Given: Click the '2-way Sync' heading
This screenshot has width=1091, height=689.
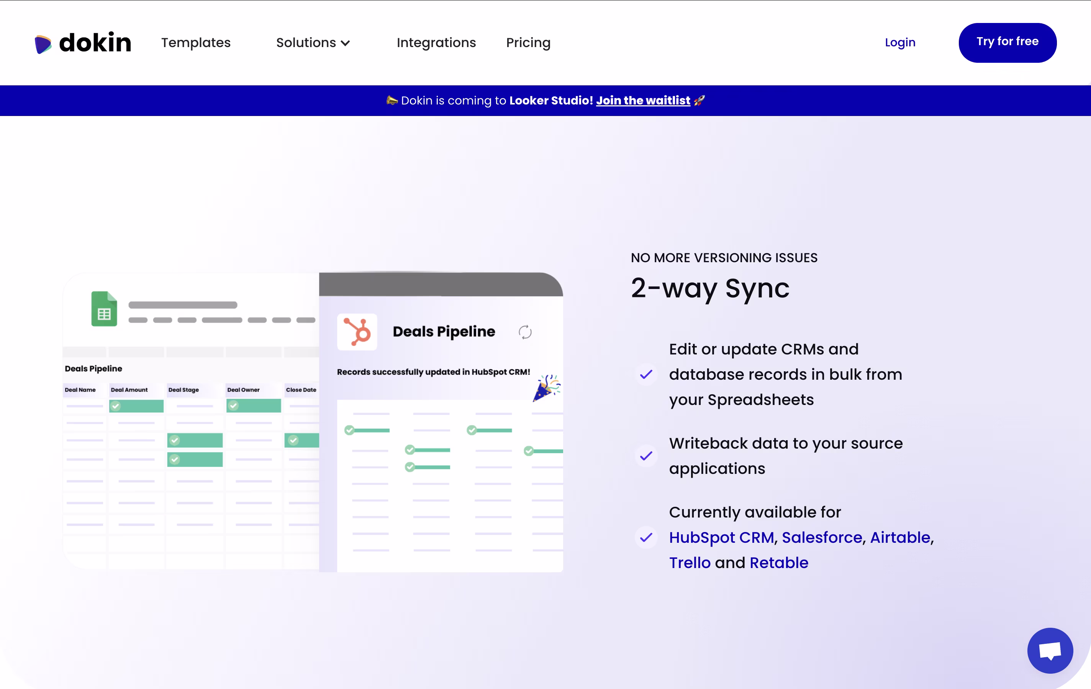Looking at the screenshot, I should [710, 288].
